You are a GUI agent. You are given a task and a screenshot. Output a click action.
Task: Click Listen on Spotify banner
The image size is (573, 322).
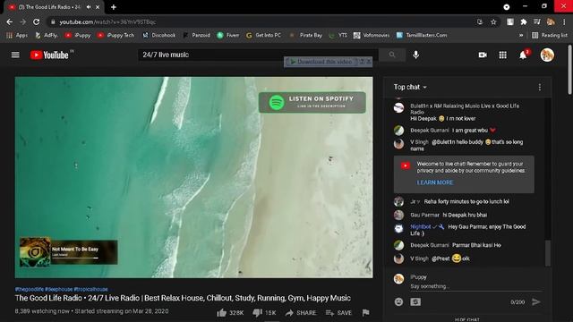tap(312, 102)
